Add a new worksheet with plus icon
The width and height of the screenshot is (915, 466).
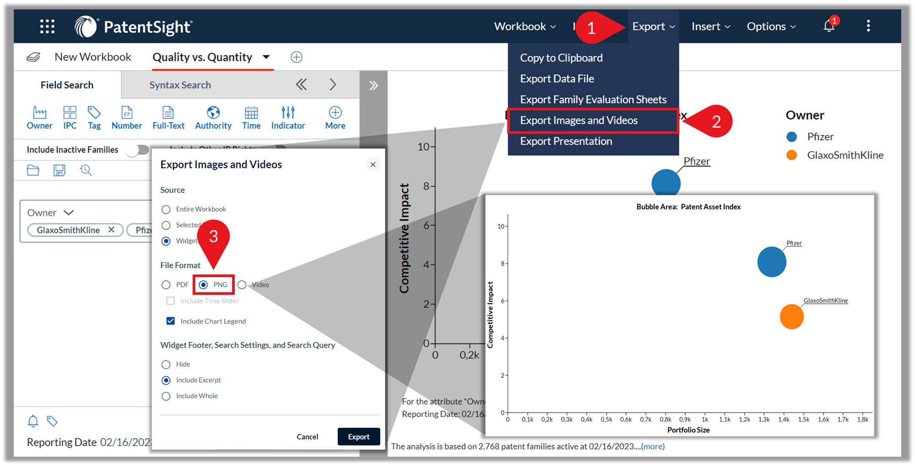tap(296, 57)
